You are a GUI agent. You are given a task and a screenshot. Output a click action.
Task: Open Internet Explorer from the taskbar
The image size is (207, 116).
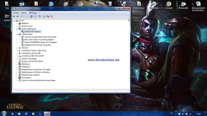pos(26,114)
